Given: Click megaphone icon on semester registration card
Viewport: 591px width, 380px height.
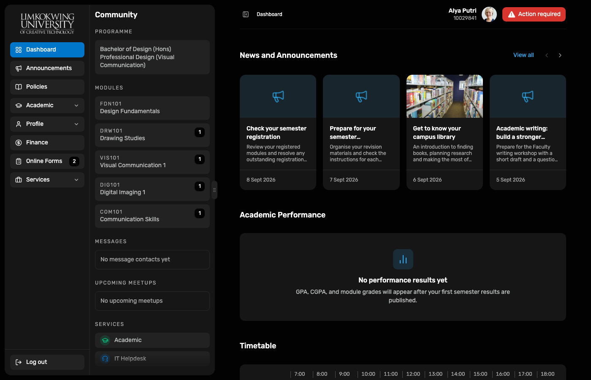Looking at the screenshot, I should tap(278, 96).
